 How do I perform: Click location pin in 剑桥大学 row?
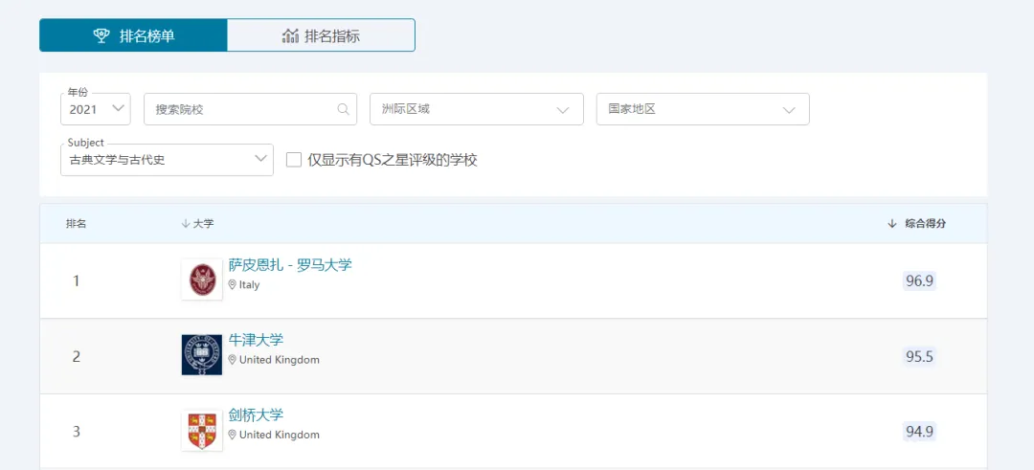[232, 436]
